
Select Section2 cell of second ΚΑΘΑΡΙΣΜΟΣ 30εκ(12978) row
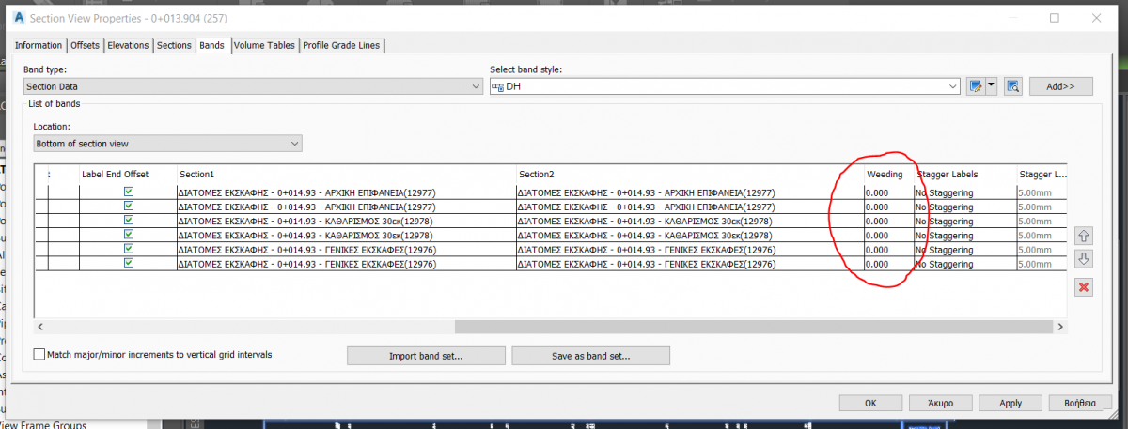pos(690,235)
